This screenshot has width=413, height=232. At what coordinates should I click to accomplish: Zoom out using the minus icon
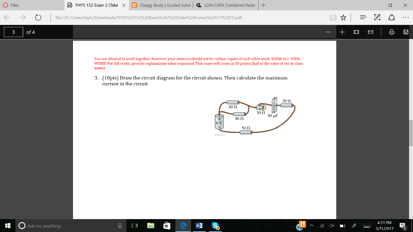[x=328, y=31]
